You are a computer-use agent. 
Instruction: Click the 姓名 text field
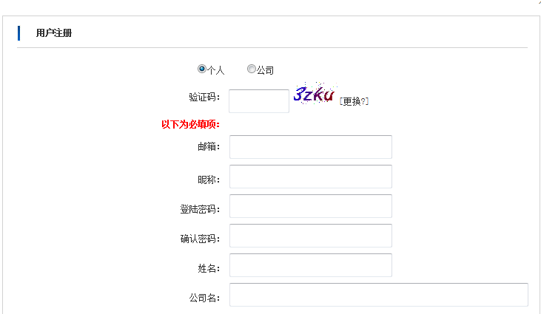311,265
